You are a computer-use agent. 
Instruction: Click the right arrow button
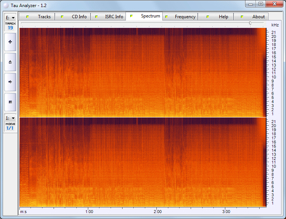(10, 81)
